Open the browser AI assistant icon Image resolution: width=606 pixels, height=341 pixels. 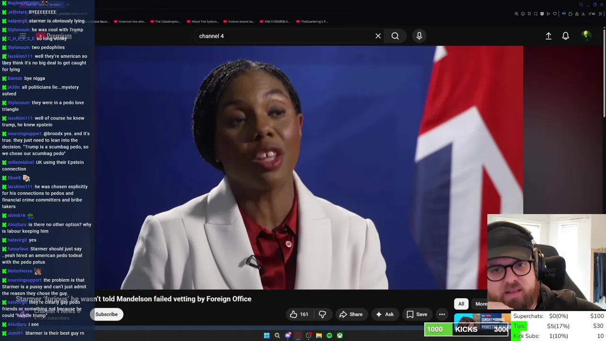click(x=592, y=14)
